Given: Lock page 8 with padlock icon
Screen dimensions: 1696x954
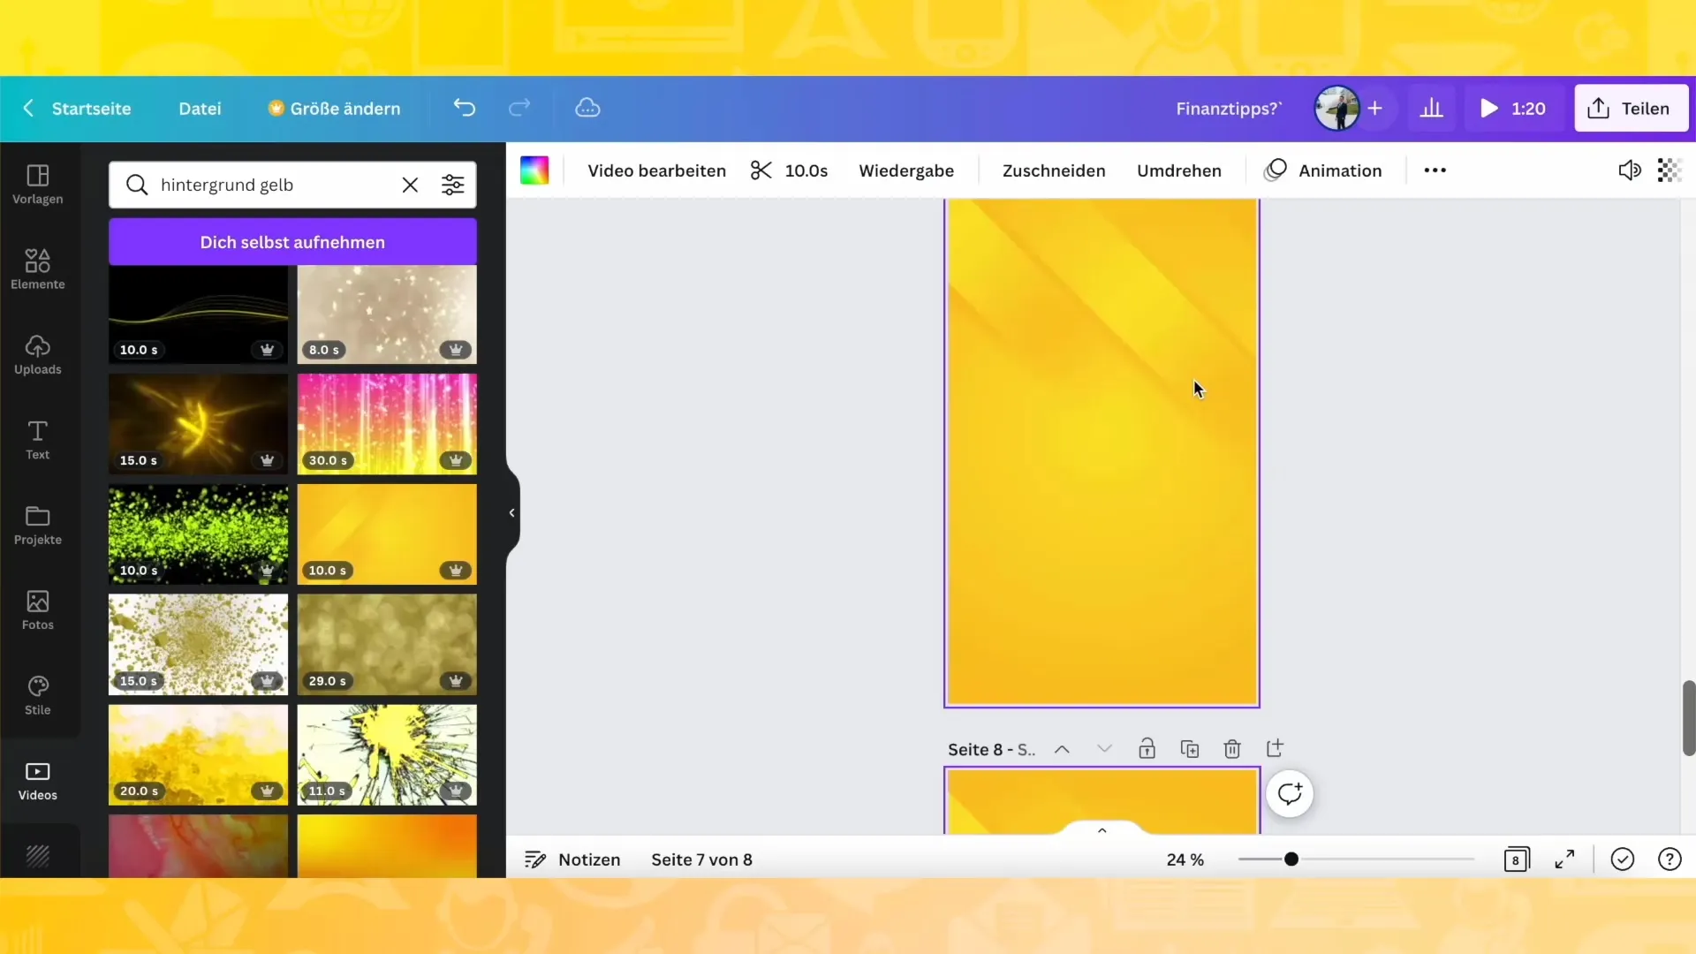Looking at the screenshot, I should click(1147, 748).
